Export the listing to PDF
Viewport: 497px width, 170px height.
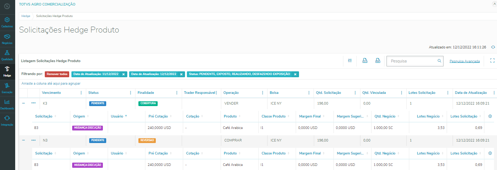[x=378, y=61]
